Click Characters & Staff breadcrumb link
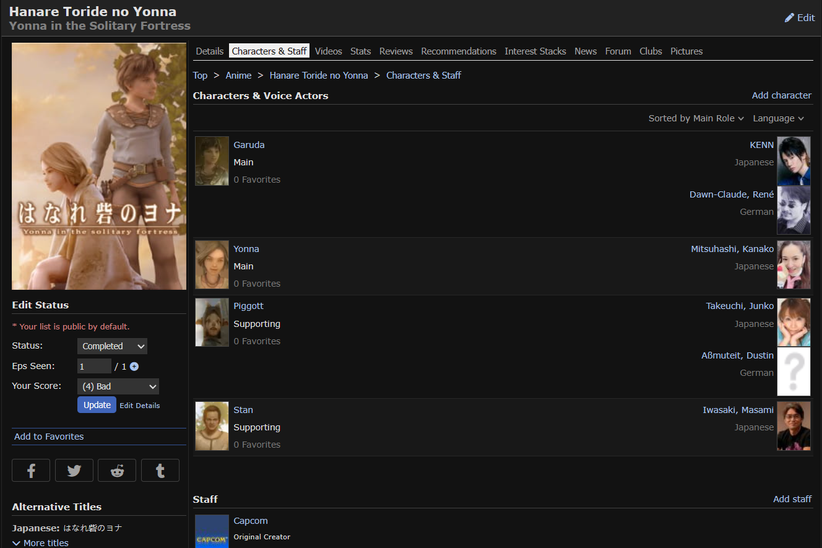The height and width of the screenshot is (548, 822). 423,76
